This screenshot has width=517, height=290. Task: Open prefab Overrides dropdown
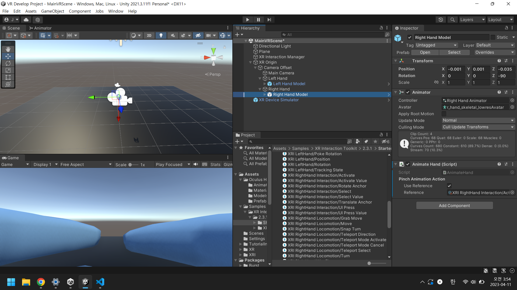(x=495, y=52)
